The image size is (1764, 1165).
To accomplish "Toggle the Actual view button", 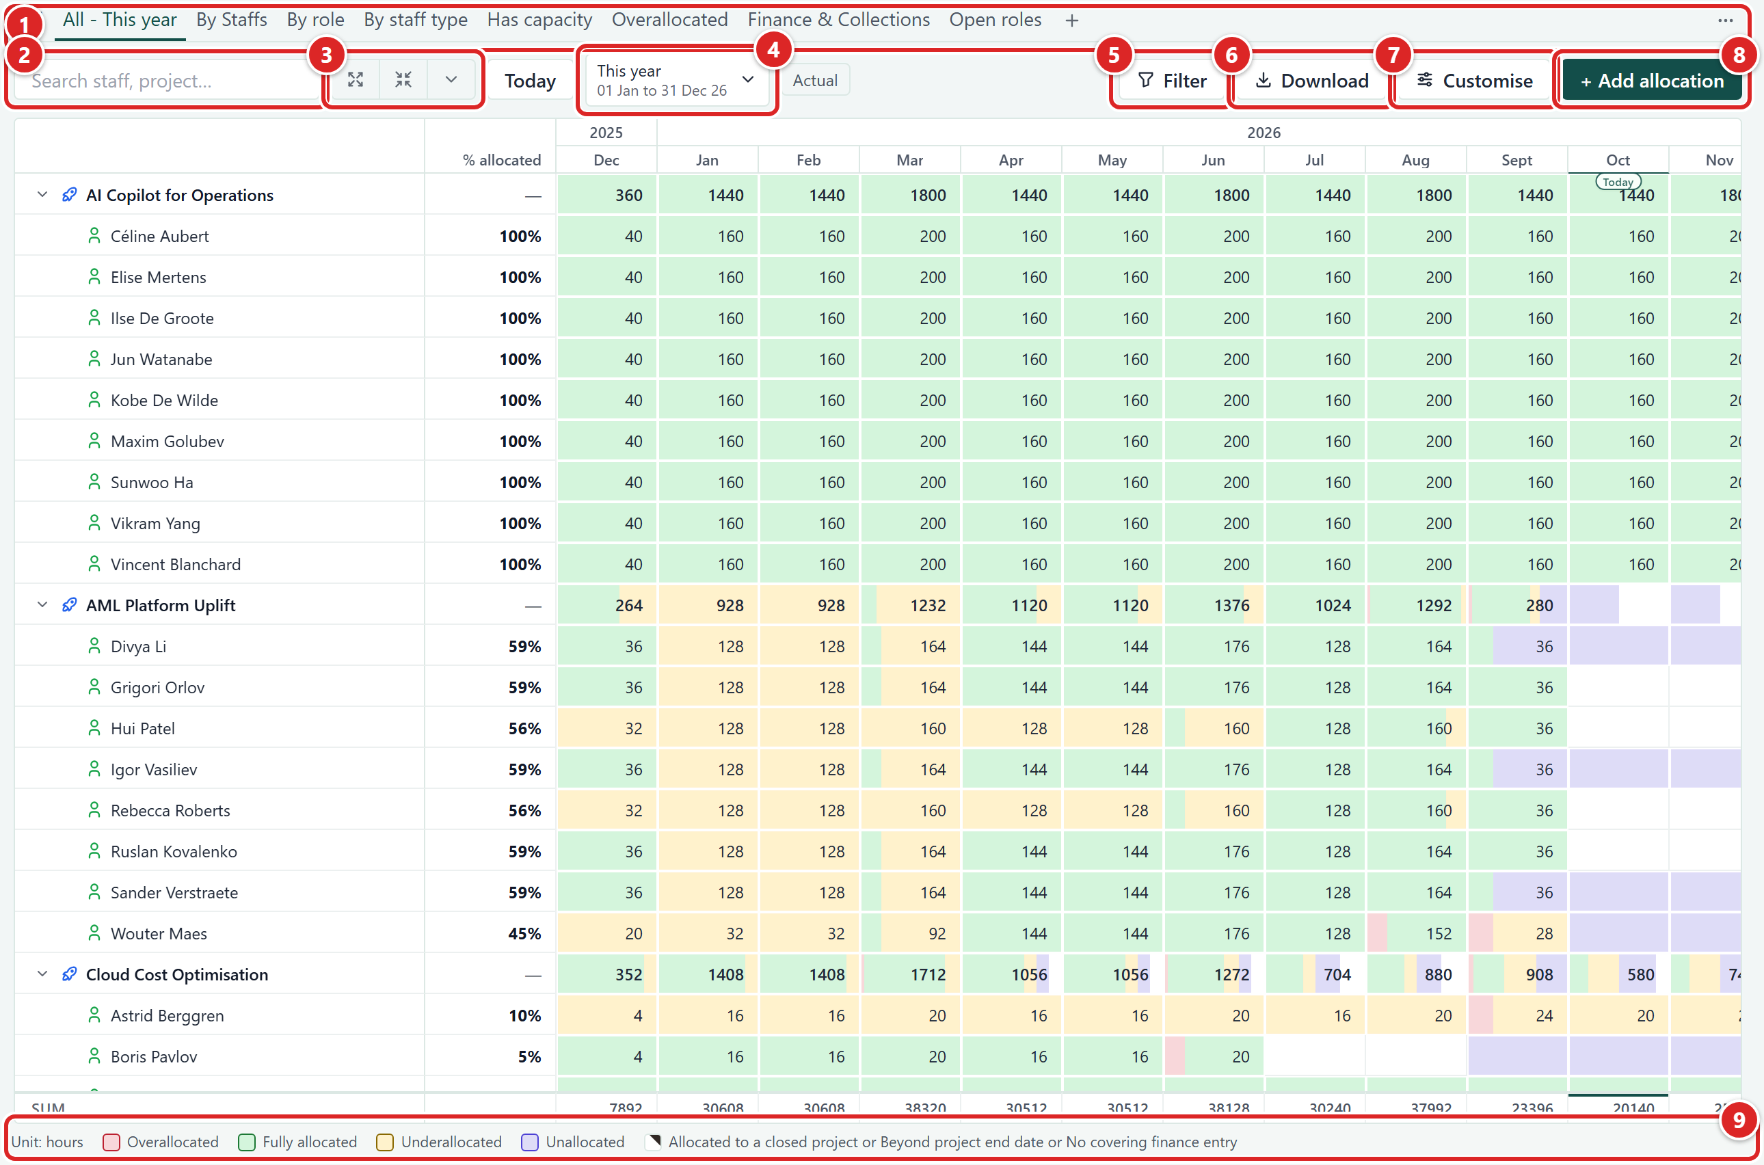I will click(815, 80).
